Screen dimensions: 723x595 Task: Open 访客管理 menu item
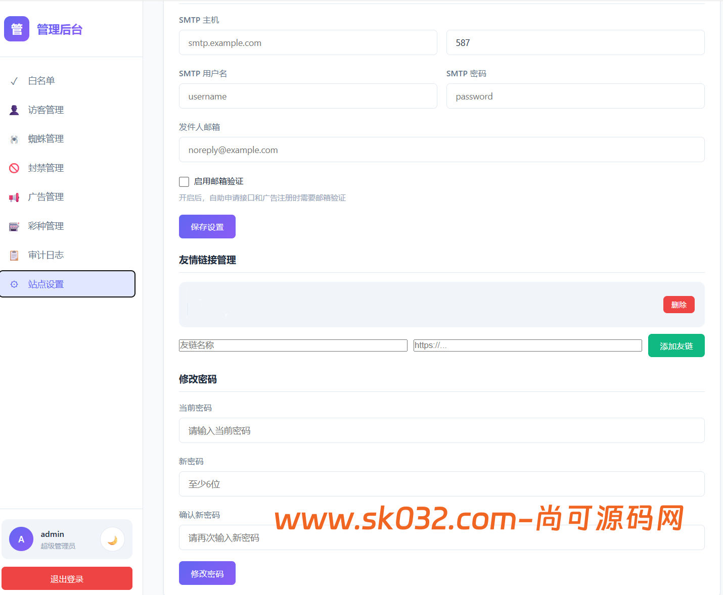[x=68, y=110]
